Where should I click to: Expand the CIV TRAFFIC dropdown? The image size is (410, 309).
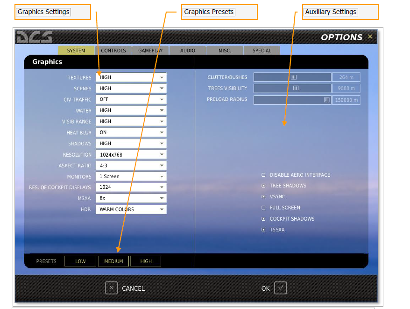[x=131, y=99]
